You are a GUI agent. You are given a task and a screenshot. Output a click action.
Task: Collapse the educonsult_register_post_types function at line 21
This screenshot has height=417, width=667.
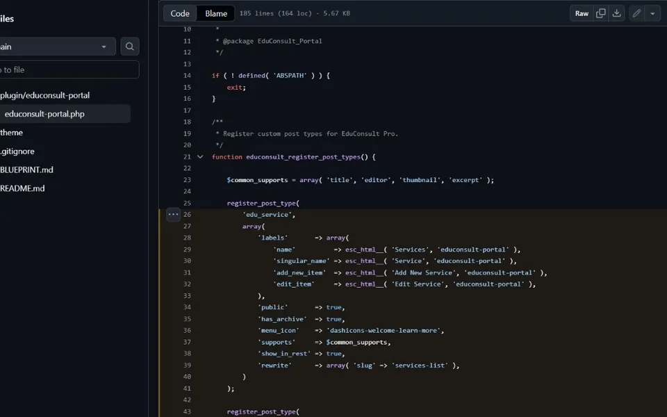coord(200,157)
